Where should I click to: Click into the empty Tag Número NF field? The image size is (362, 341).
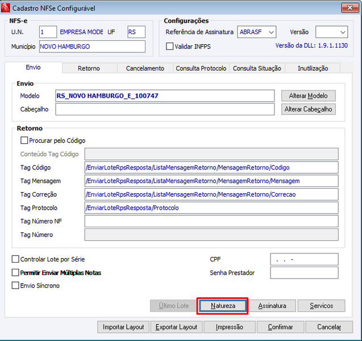[211, 221]
